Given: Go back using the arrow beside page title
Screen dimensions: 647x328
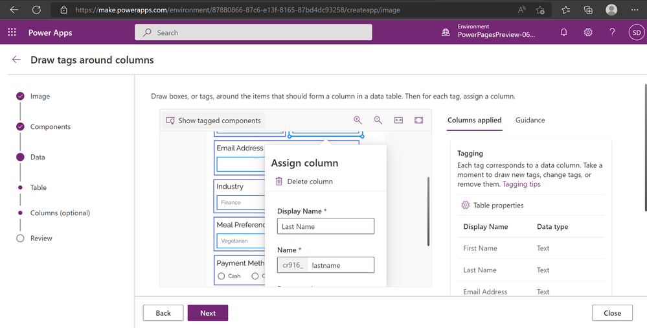Looking at the screenshot, I should pos(16,60).
